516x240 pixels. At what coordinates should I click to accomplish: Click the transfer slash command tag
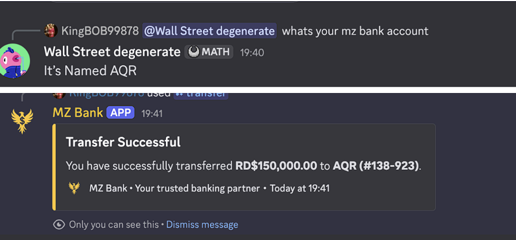click(201, 93)
